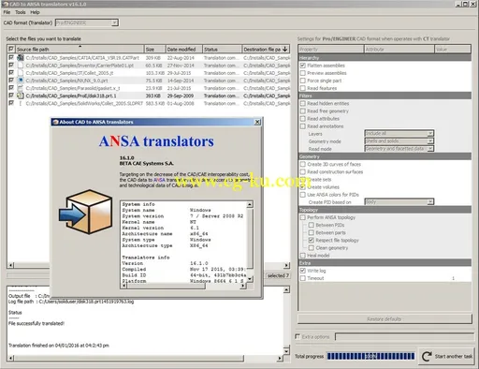Close the About CAD to ANSA translators dialog
This screenshot has width=479, height=369.
click(x=257, y=122)
